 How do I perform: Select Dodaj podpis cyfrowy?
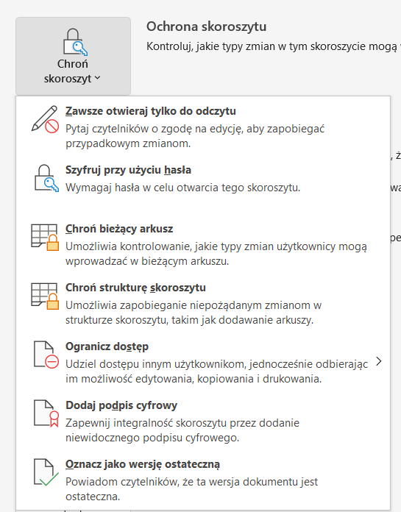203,421
